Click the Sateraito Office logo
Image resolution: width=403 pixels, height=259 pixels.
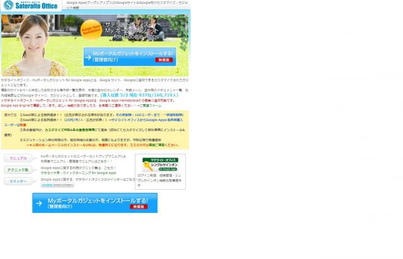[x=31, y=5]
